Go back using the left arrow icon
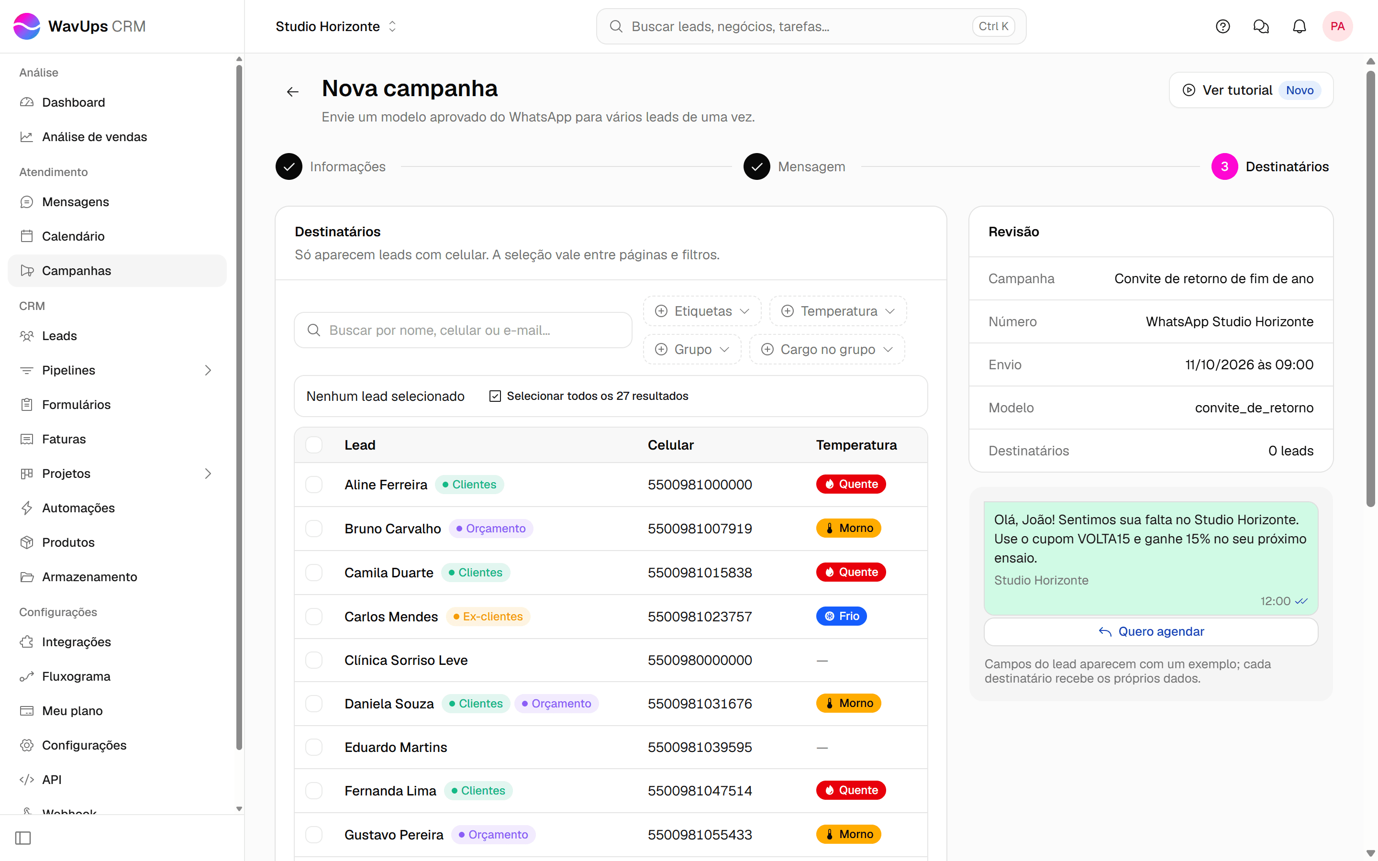 293,92
